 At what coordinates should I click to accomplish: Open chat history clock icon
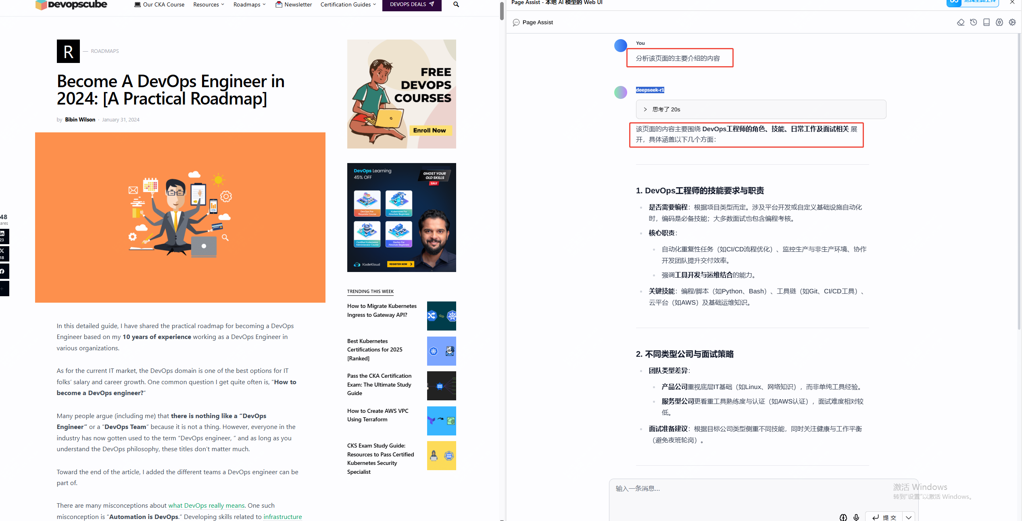[x=973, y=22]
